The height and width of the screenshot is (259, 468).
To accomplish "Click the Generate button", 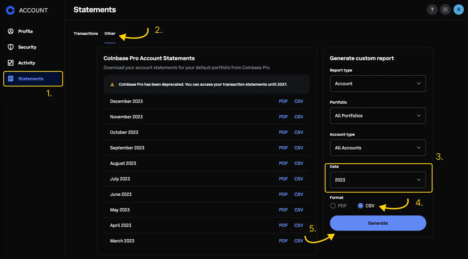I will 378,223.
